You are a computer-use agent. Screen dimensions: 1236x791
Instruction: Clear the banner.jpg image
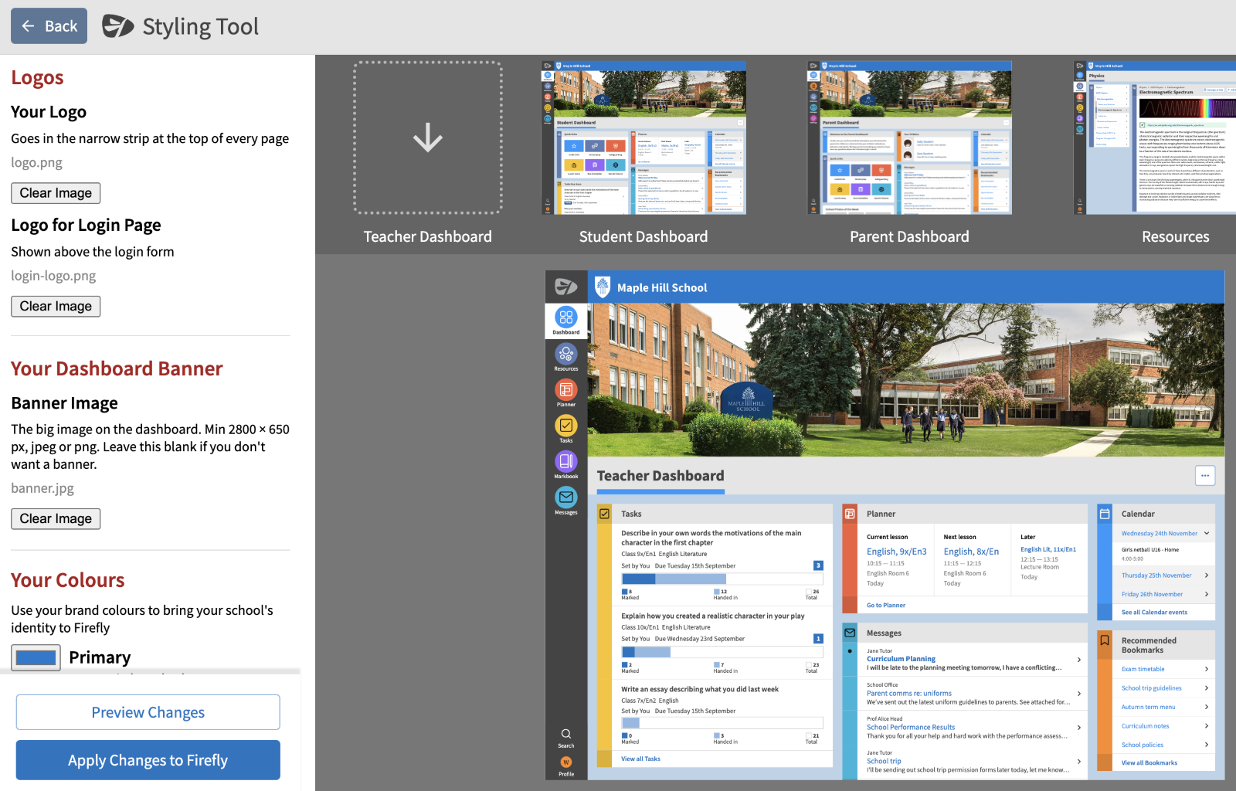[56, 519]
